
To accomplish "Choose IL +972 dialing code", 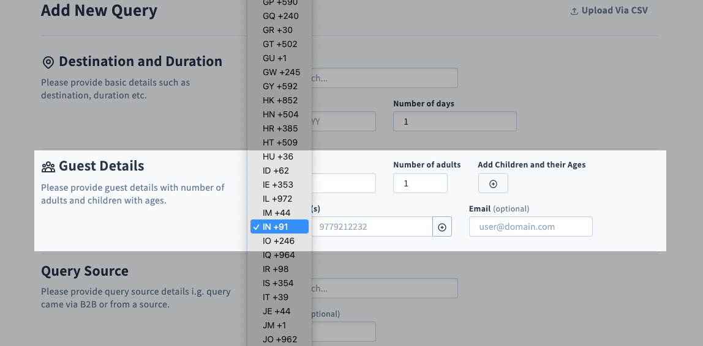I will (x=279, y=199).
